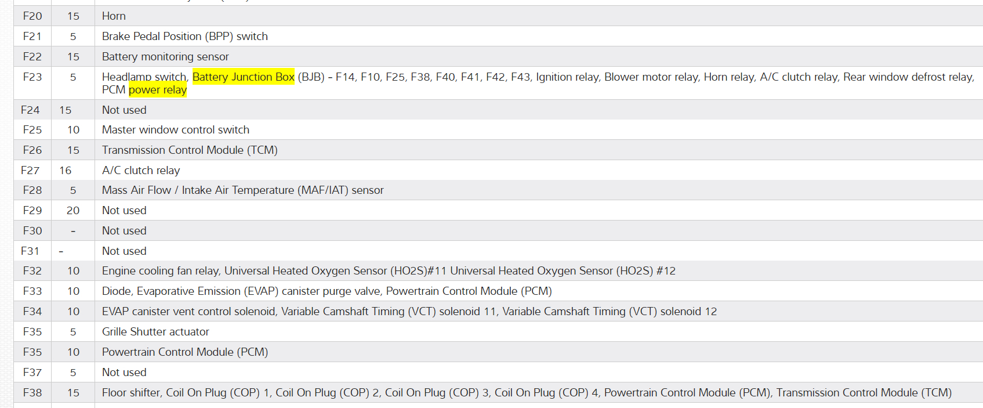Click "EVAP canister vent control solenoid" text
The image size is (983, 408).
point(188,312)
